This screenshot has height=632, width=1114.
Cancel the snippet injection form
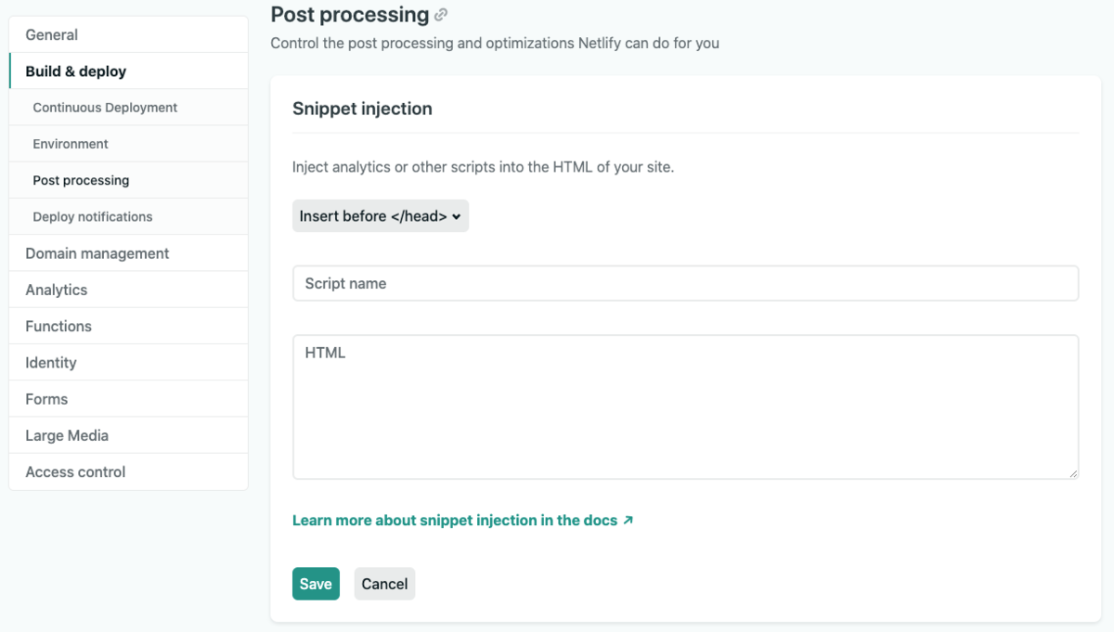click(x=384, y=584)
